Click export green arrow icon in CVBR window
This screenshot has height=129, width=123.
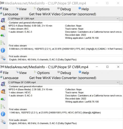tap(3, 99)
